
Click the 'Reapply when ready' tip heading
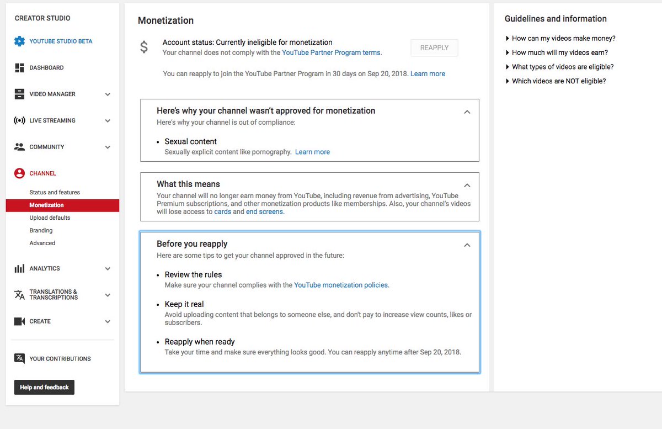pos(200,342)
